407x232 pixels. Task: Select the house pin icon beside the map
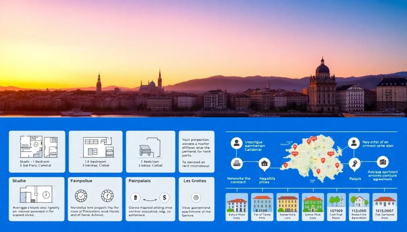264,163
